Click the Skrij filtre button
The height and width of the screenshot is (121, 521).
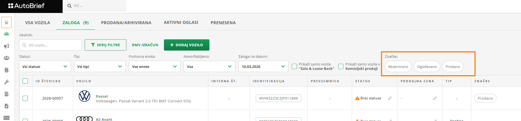[x=105, y=45]
